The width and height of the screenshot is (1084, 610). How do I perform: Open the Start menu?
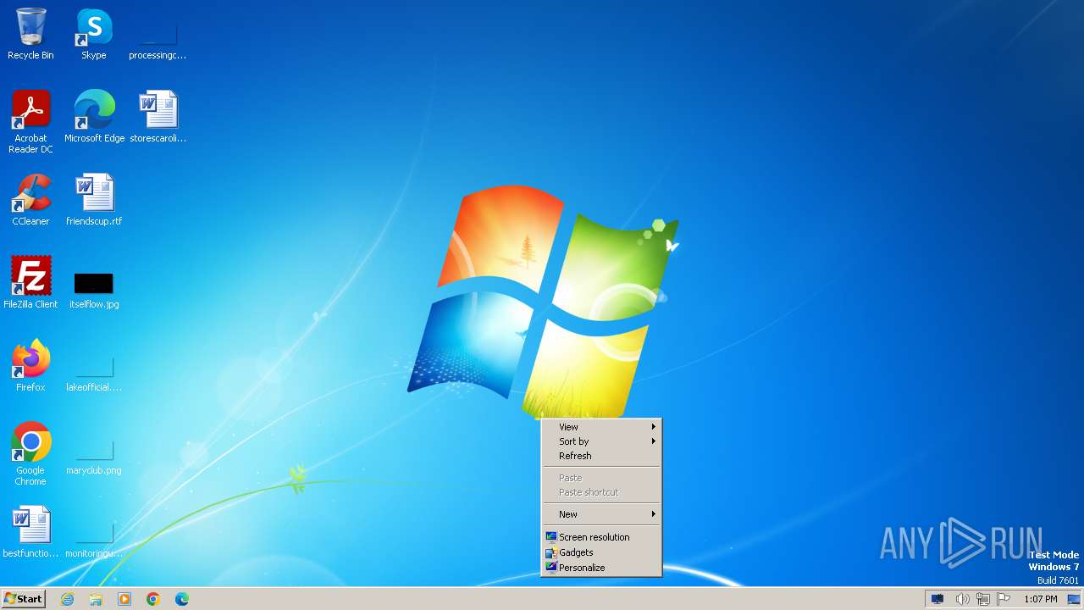23,599
